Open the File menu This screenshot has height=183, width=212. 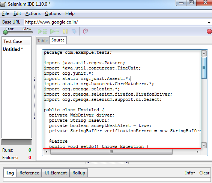coord(6,13)
